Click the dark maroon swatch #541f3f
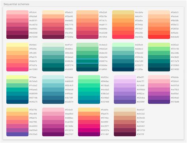This screenshot has height=143, width=187. coord(125,134)
